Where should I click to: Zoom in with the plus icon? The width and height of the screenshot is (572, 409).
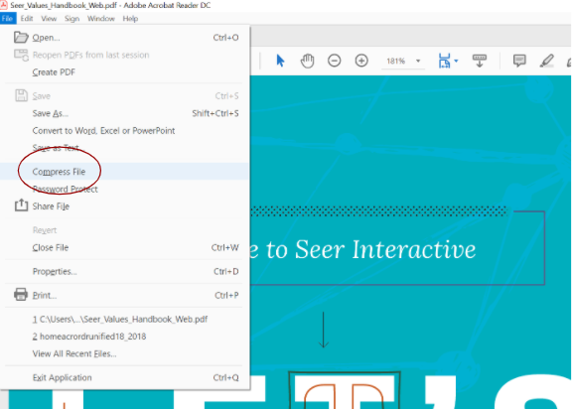pyautogui.click(x=361, y=61)
